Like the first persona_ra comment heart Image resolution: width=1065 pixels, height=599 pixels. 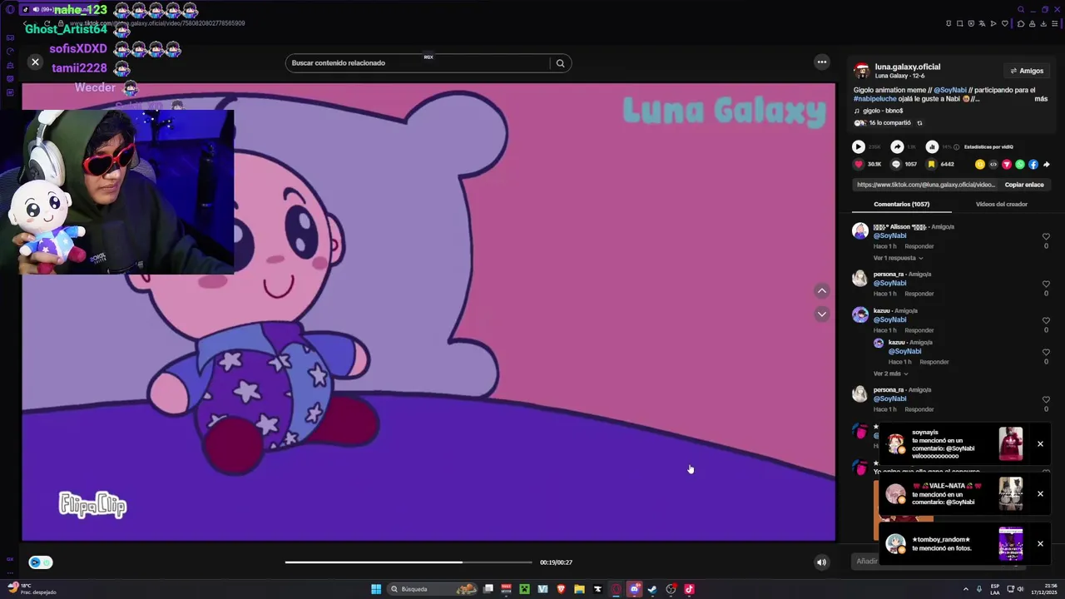(x=1046, y=284)
